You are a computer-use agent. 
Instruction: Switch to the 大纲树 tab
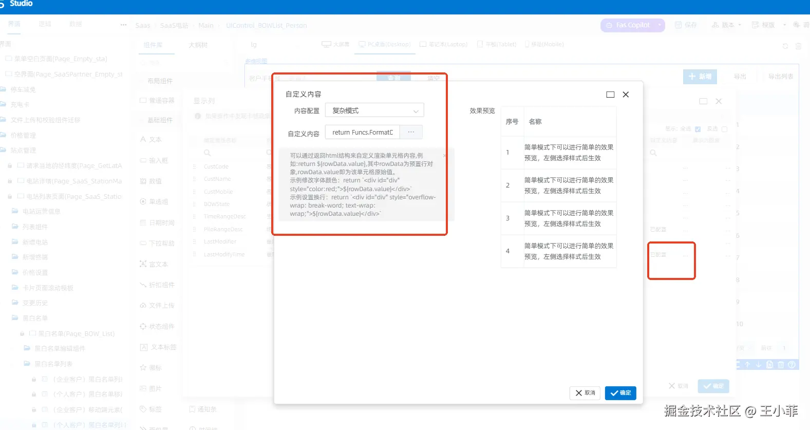point(198,45)
